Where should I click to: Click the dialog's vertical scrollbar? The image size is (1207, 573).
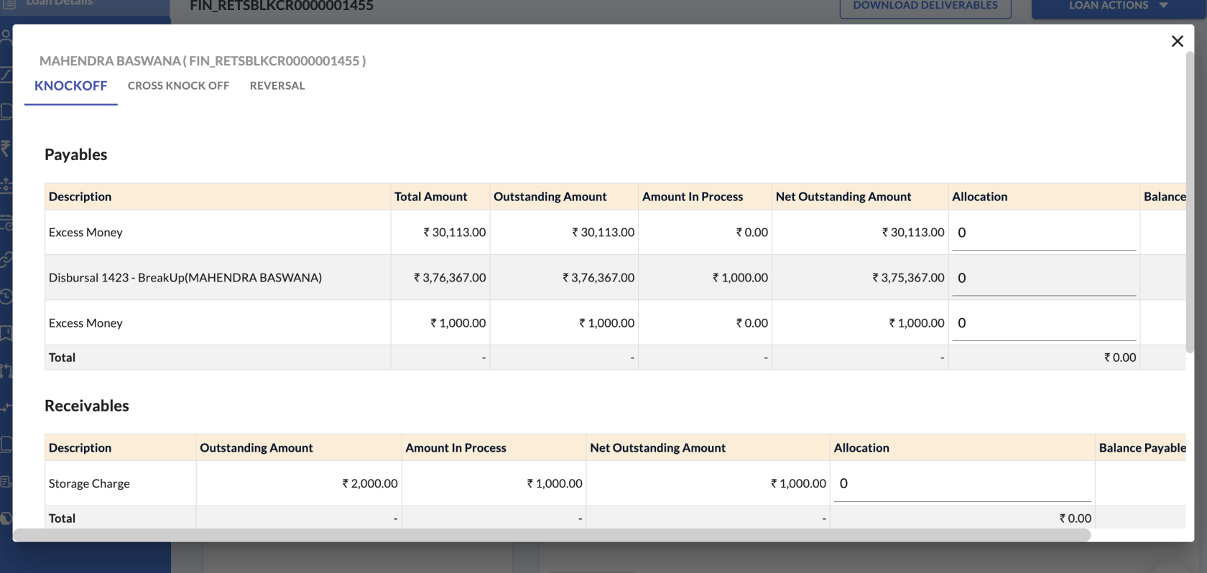(1190, 201)
